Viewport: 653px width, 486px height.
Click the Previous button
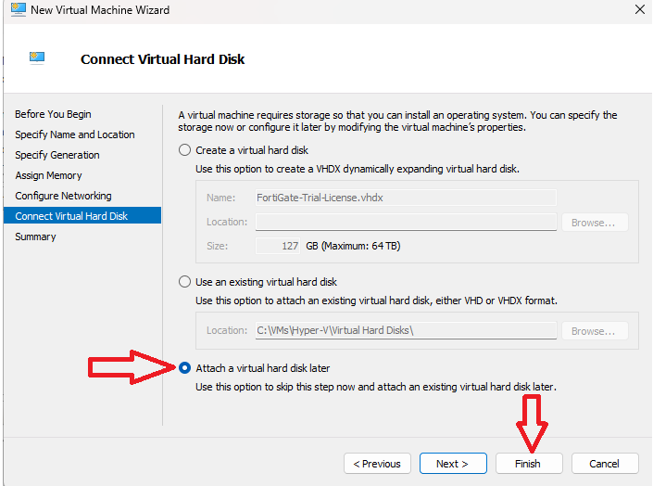click(x=377, y=464)
